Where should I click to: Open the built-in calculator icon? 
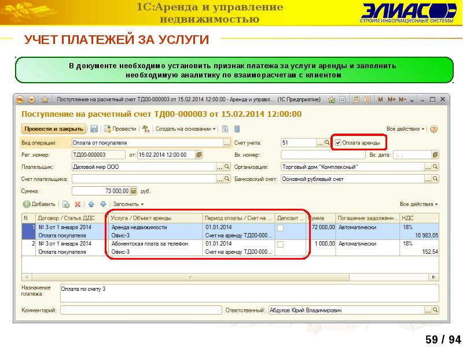pos(356,99)
